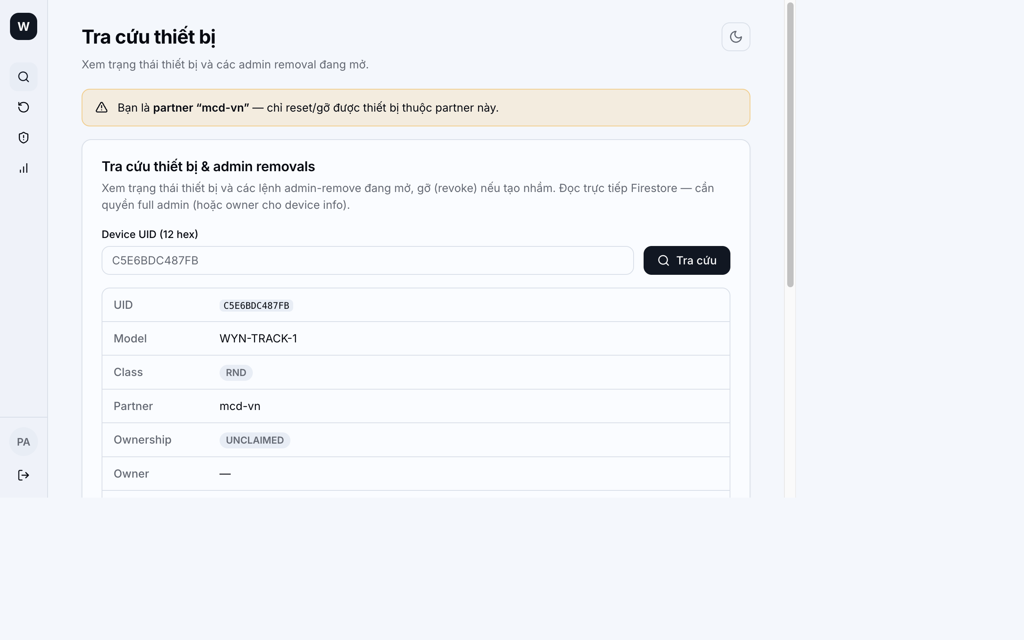Toggle dark mode with the moon button
This screenshot has width=1024, height=640.
(736, 37)
